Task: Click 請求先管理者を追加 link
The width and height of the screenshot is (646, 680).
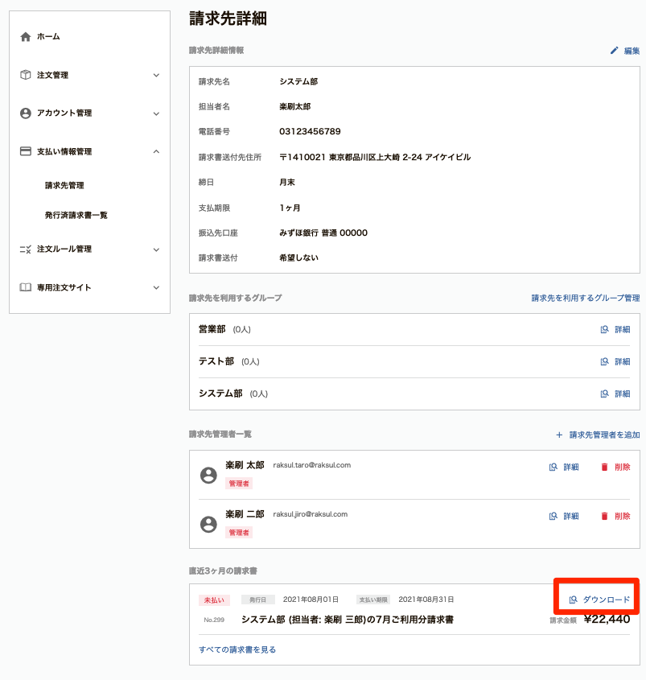Action: click(598, 435)
